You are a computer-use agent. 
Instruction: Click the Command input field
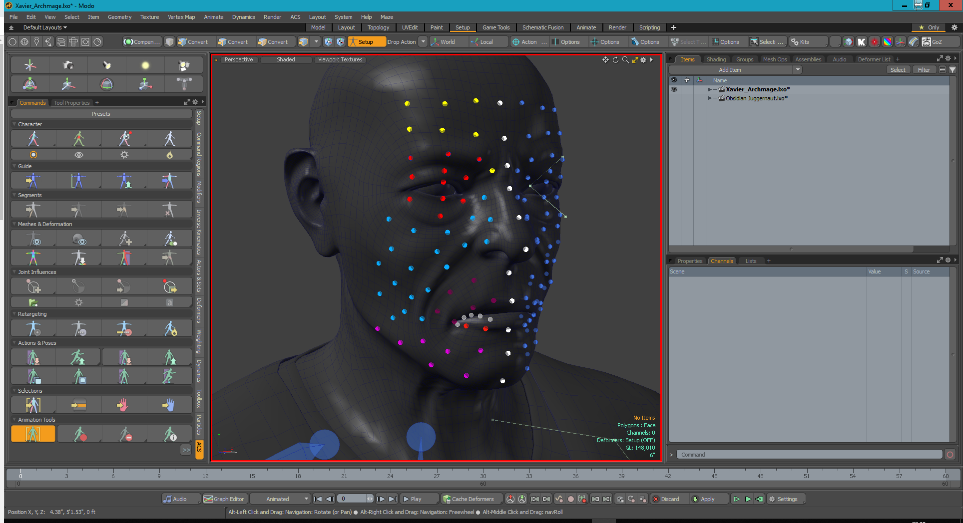pyautogui.click(x=809, y=455)
